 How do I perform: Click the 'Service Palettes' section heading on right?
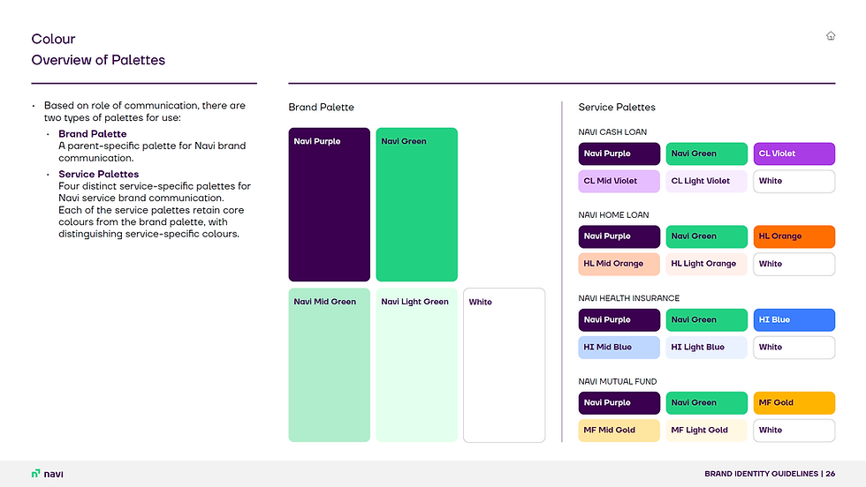(617, 107)
